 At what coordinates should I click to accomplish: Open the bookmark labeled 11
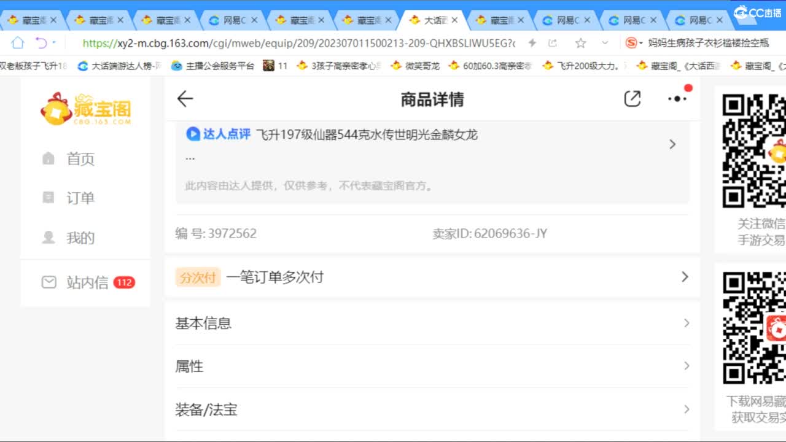tap(275, 66)
